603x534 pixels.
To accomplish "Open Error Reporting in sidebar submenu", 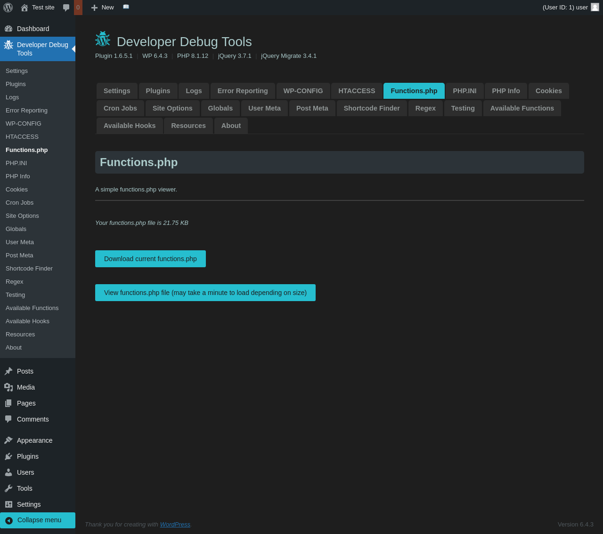I will click(x=26, y=111).
